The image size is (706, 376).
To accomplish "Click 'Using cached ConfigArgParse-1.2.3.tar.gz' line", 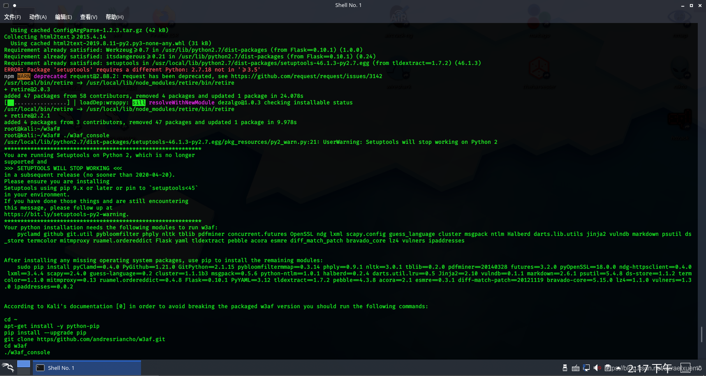I will pos(90,30).
